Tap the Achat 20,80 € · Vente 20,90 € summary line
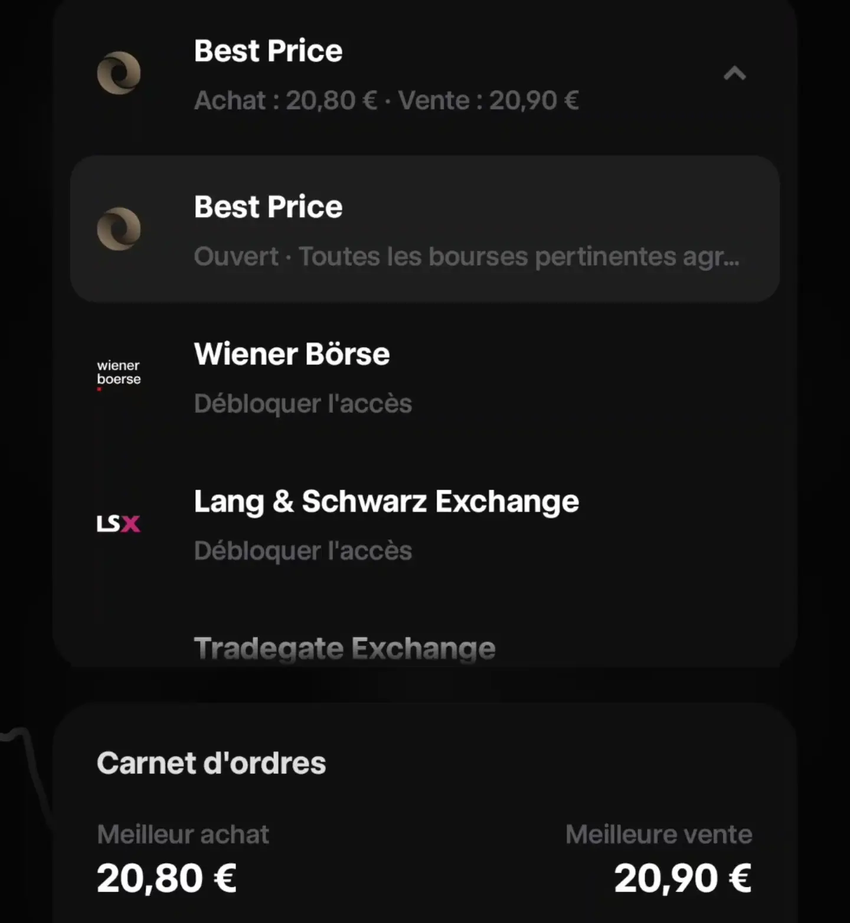The width and height of the screenshot is (850, 923). [x=386, y=100]
